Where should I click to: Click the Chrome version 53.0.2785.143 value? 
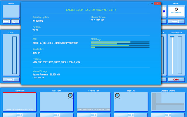click(98, 20)
